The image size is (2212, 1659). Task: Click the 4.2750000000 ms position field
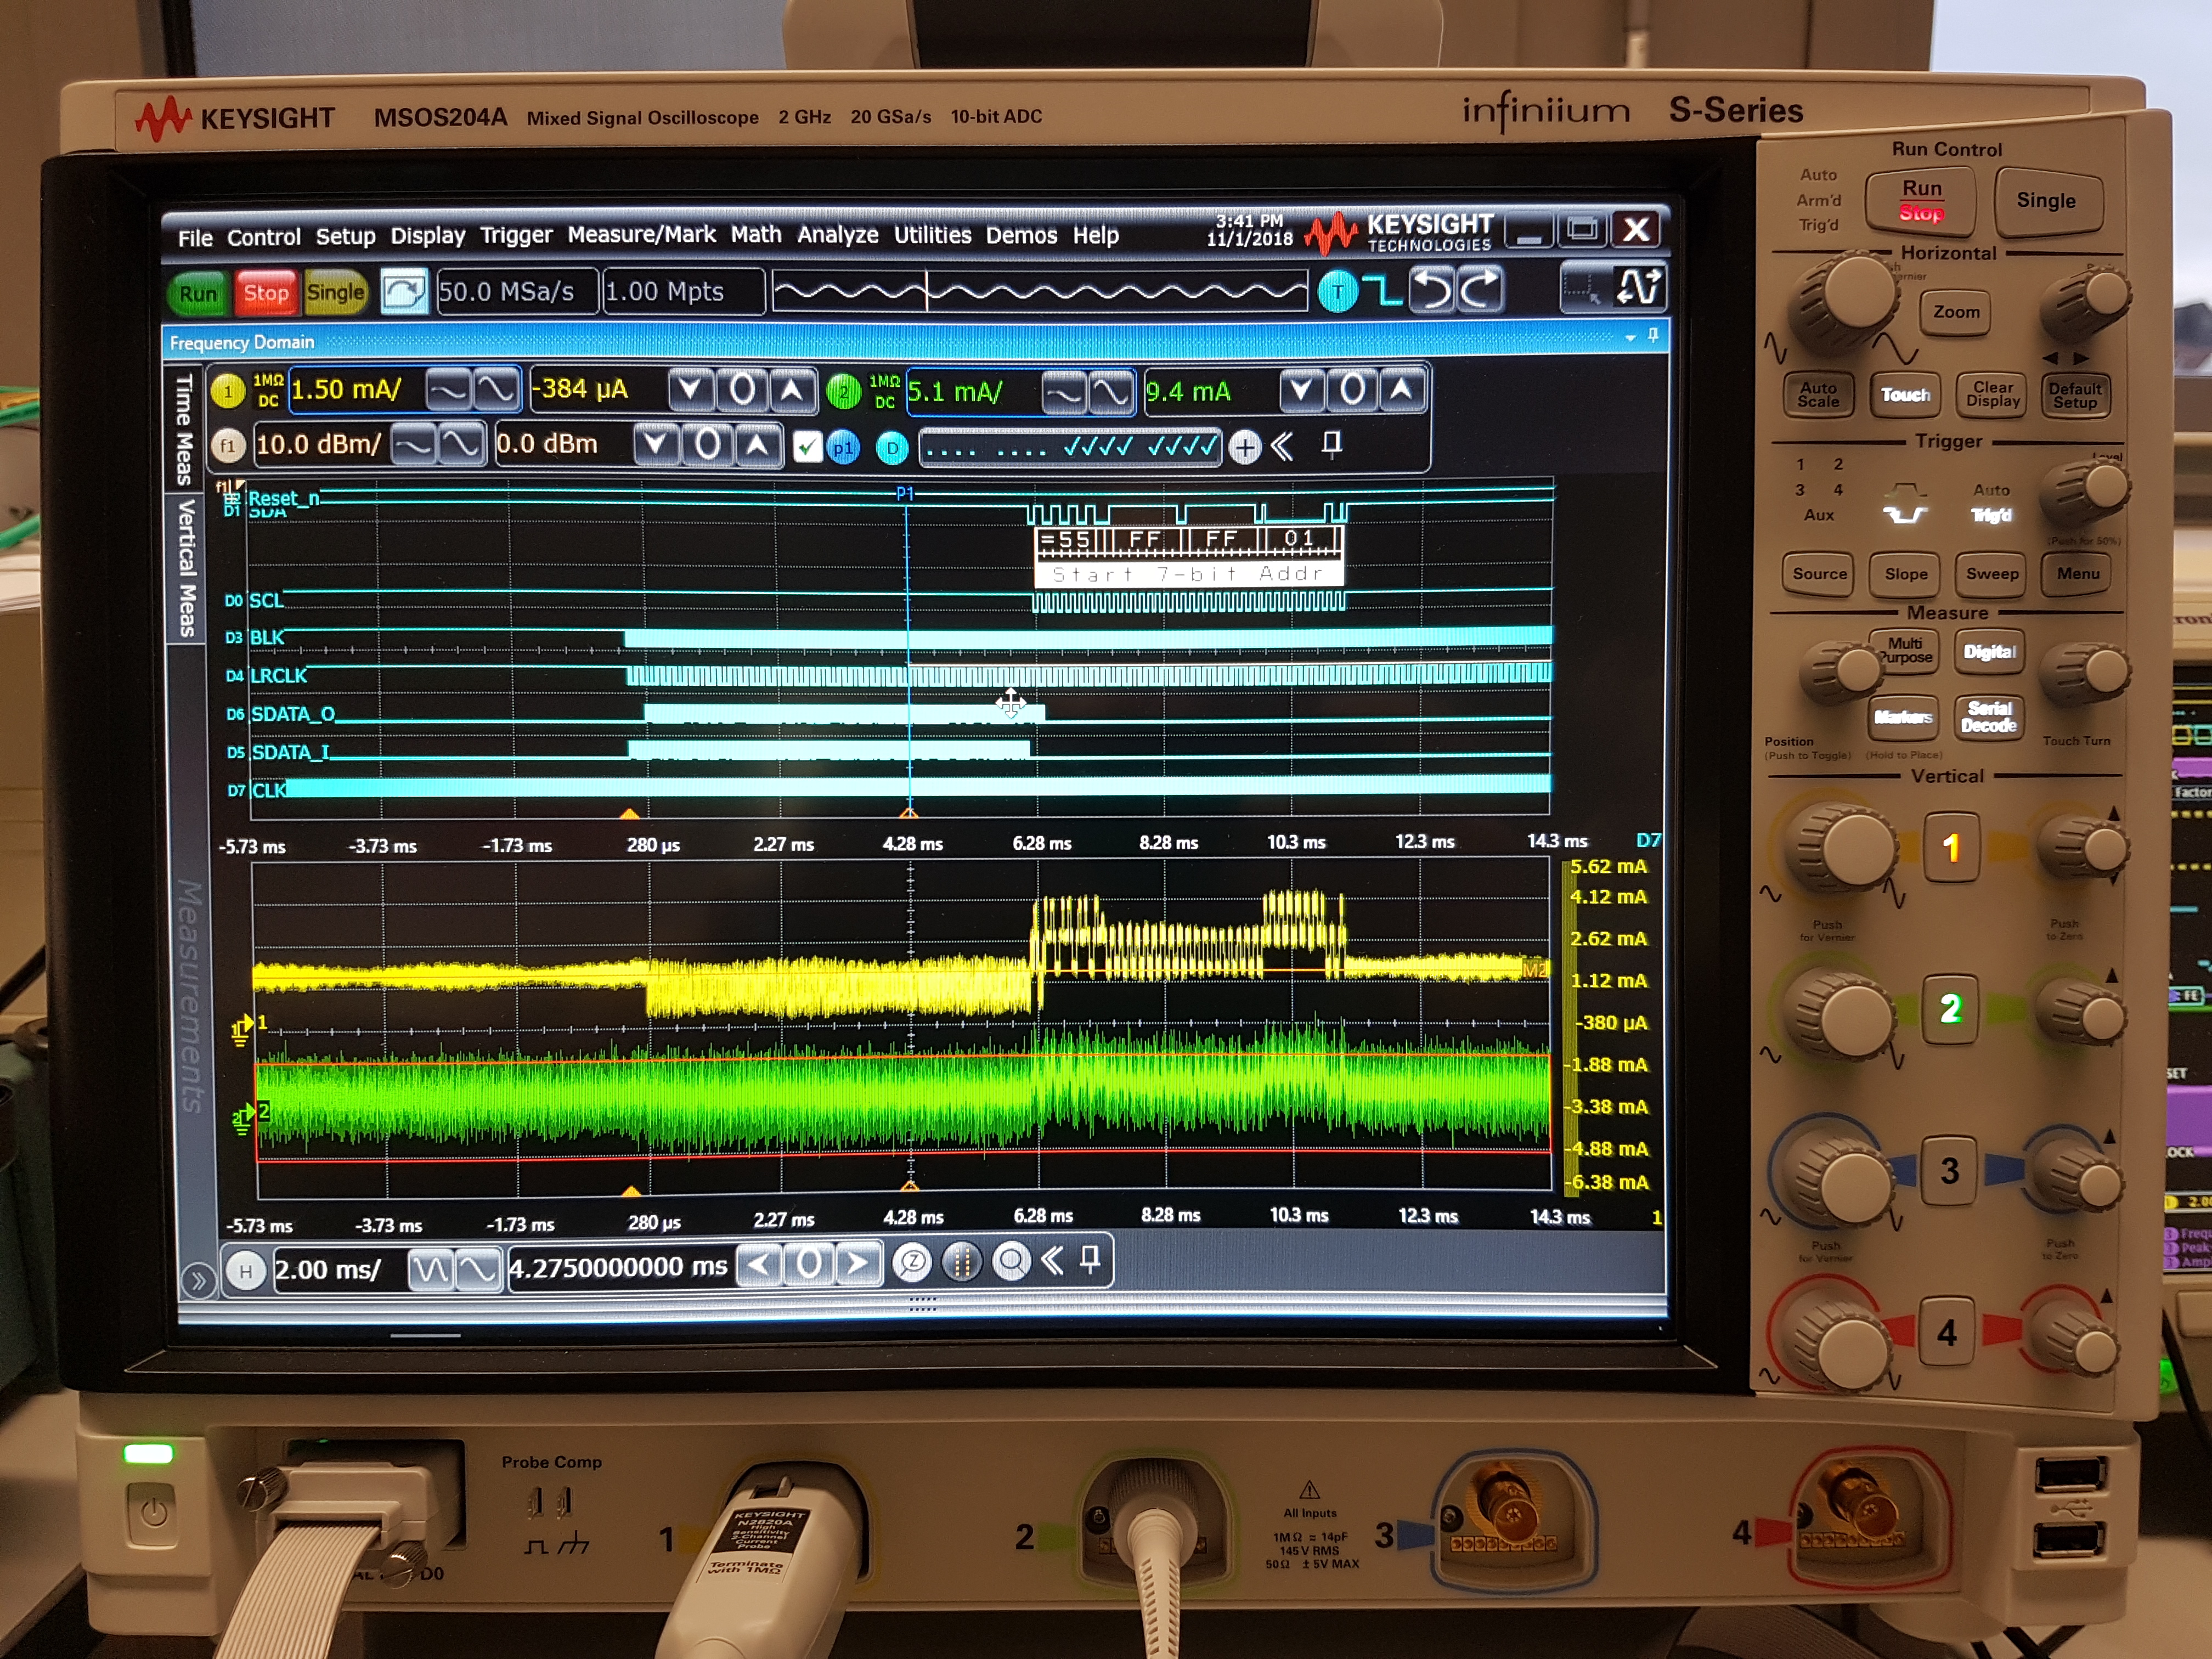[x=619, y=1267]
